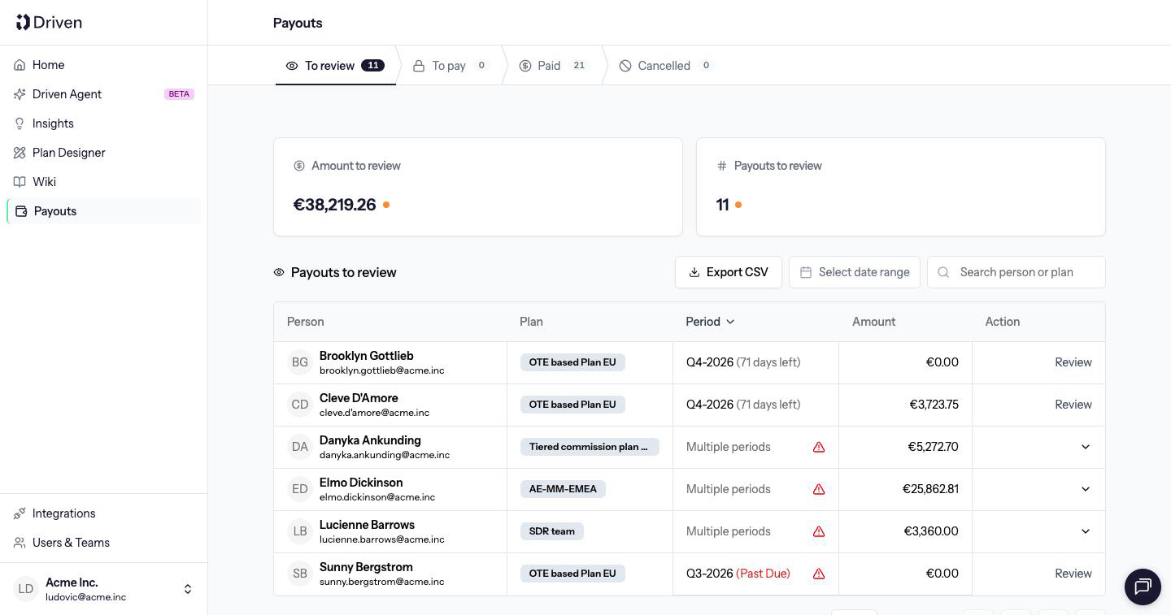Click the Tiered commission plan tag
Viewport: 1171px width, 615px height.
[x=590, y=447]
